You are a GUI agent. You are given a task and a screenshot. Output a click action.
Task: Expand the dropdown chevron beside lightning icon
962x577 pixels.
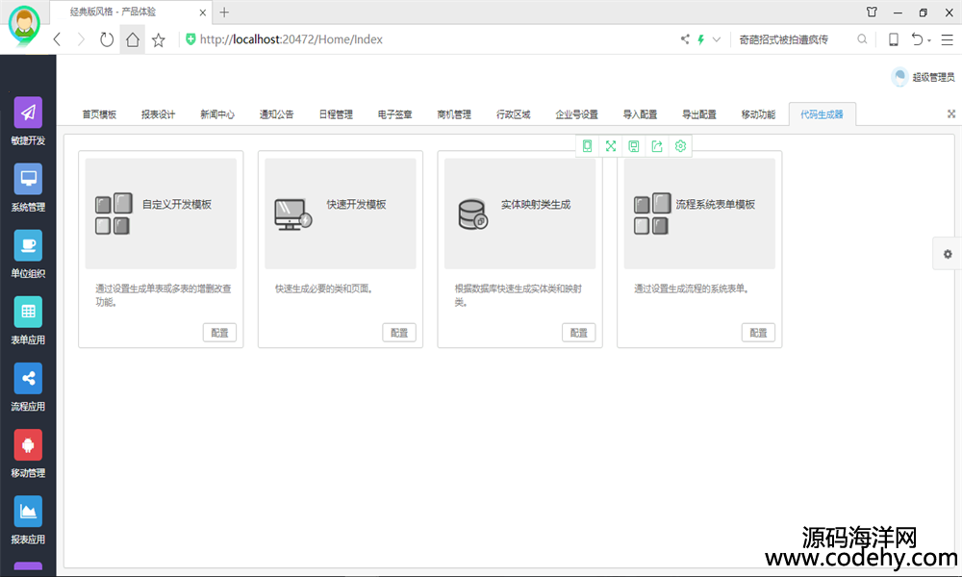(717, 40)
